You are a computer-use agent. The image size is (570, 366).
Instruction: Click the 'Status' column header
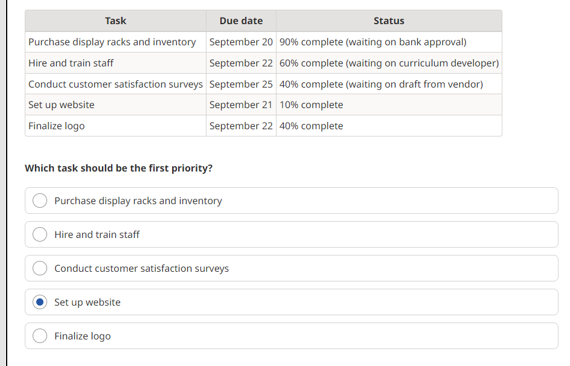pyautogui.click(x=388, y=21)
